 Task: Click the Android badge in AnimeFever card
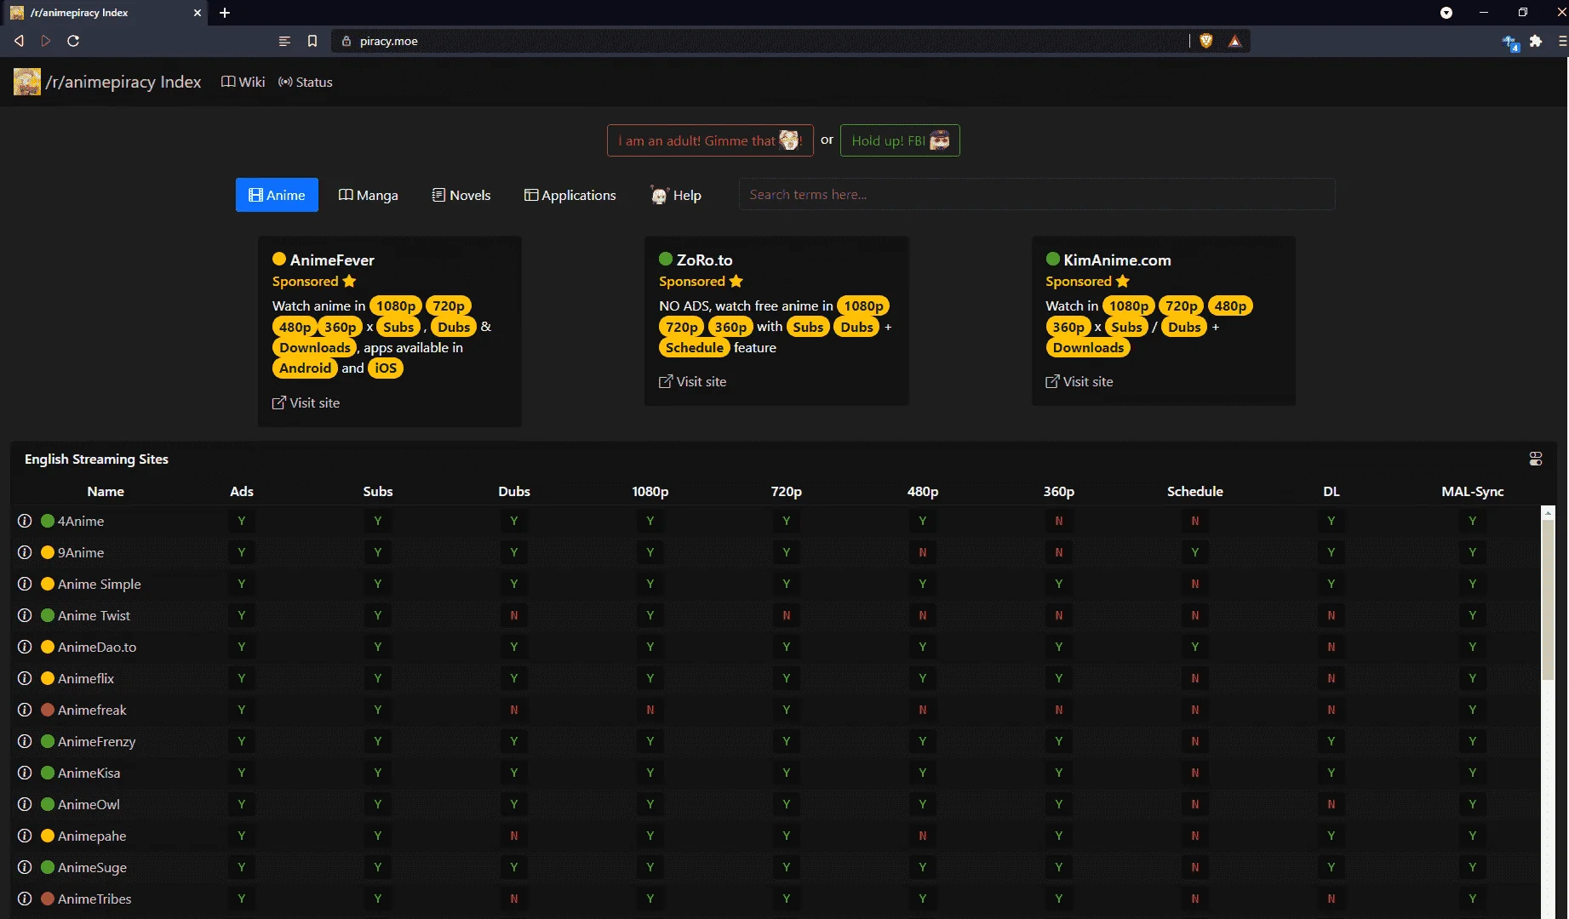[x=305, y=368]
